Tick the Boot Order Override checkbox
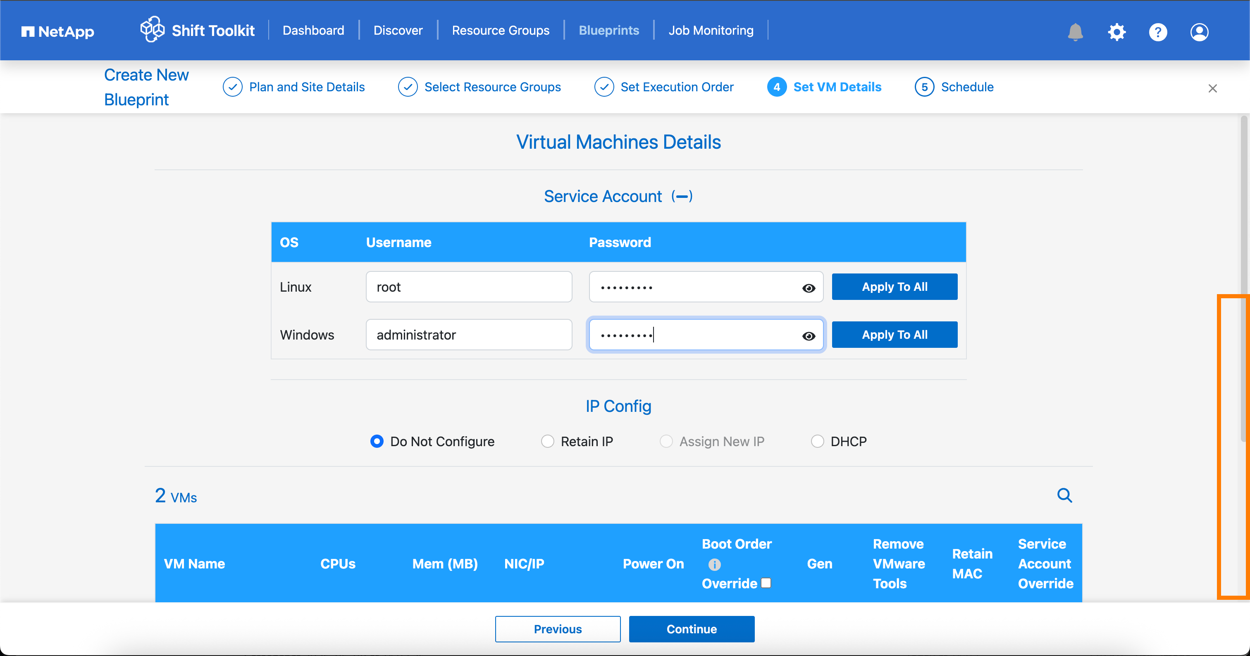Viewport: 1250px width, 656px height. (x=766, y=583)
